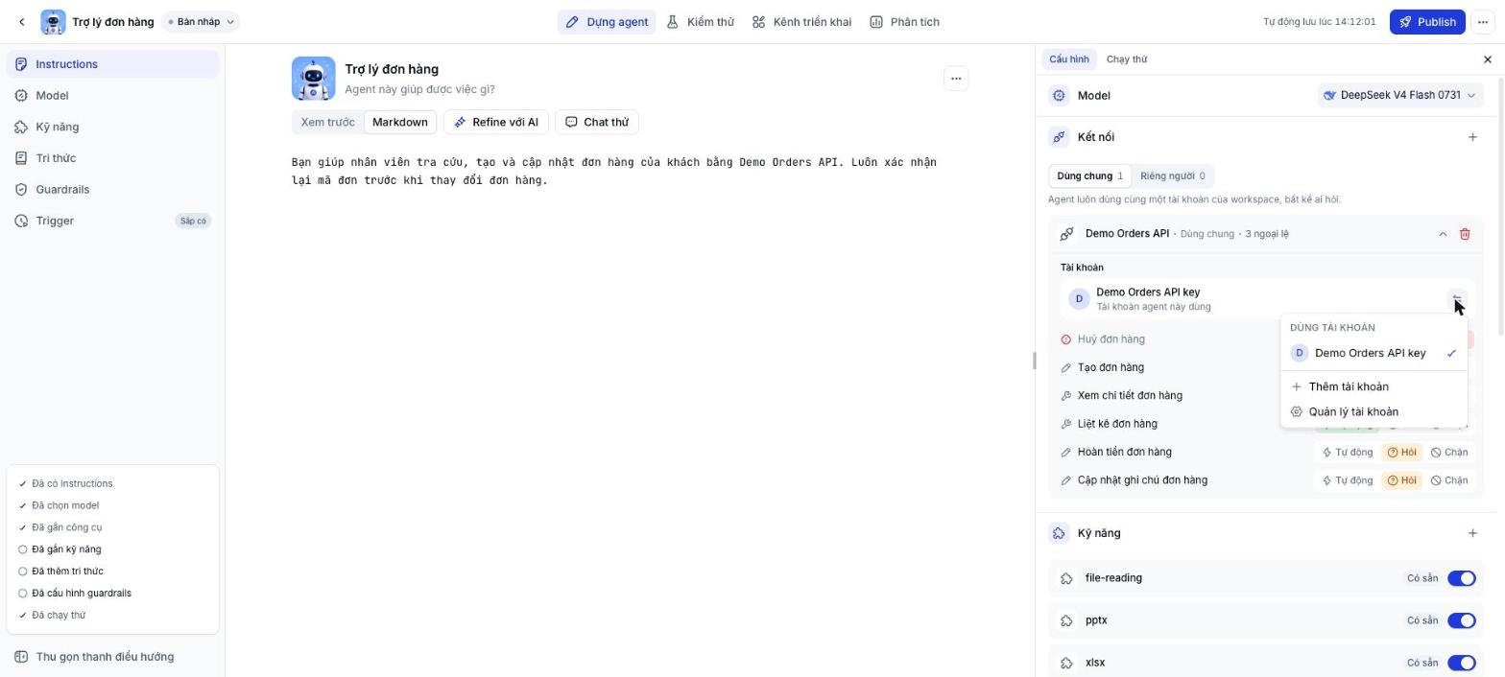The image size is (1505, 677).
Task: Click Refine với AI button
Action: pos(496,122)
